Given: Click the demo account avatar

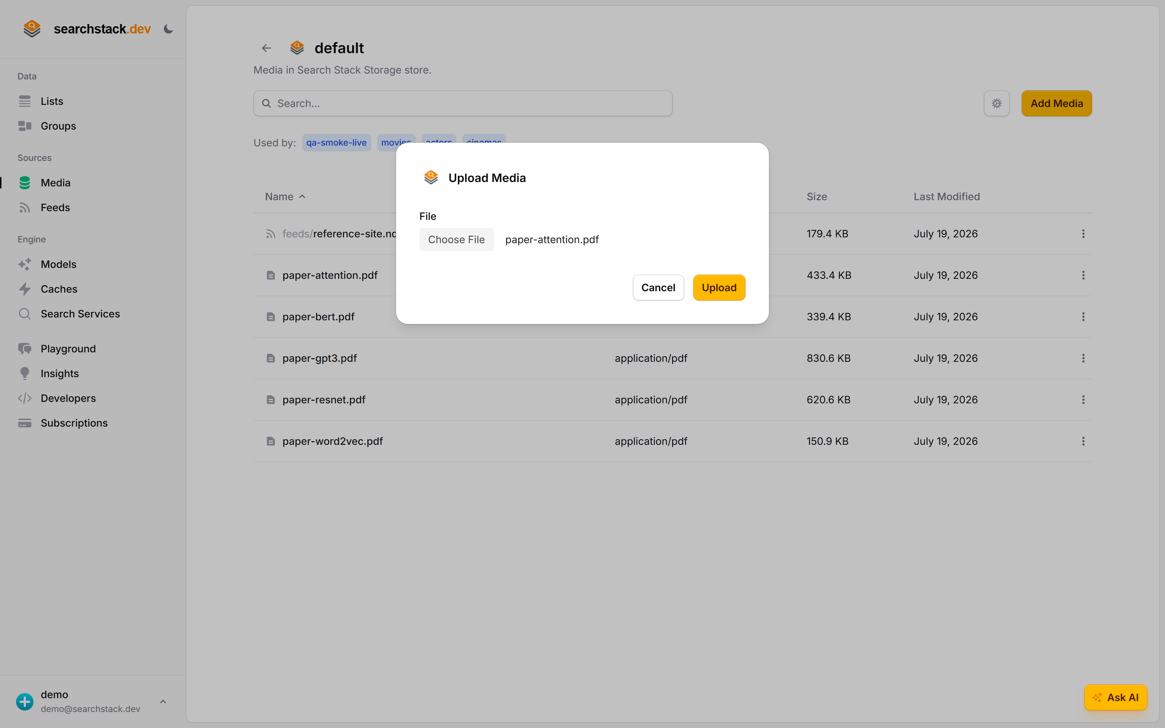Looking at the screenshot, I should 24,701.
